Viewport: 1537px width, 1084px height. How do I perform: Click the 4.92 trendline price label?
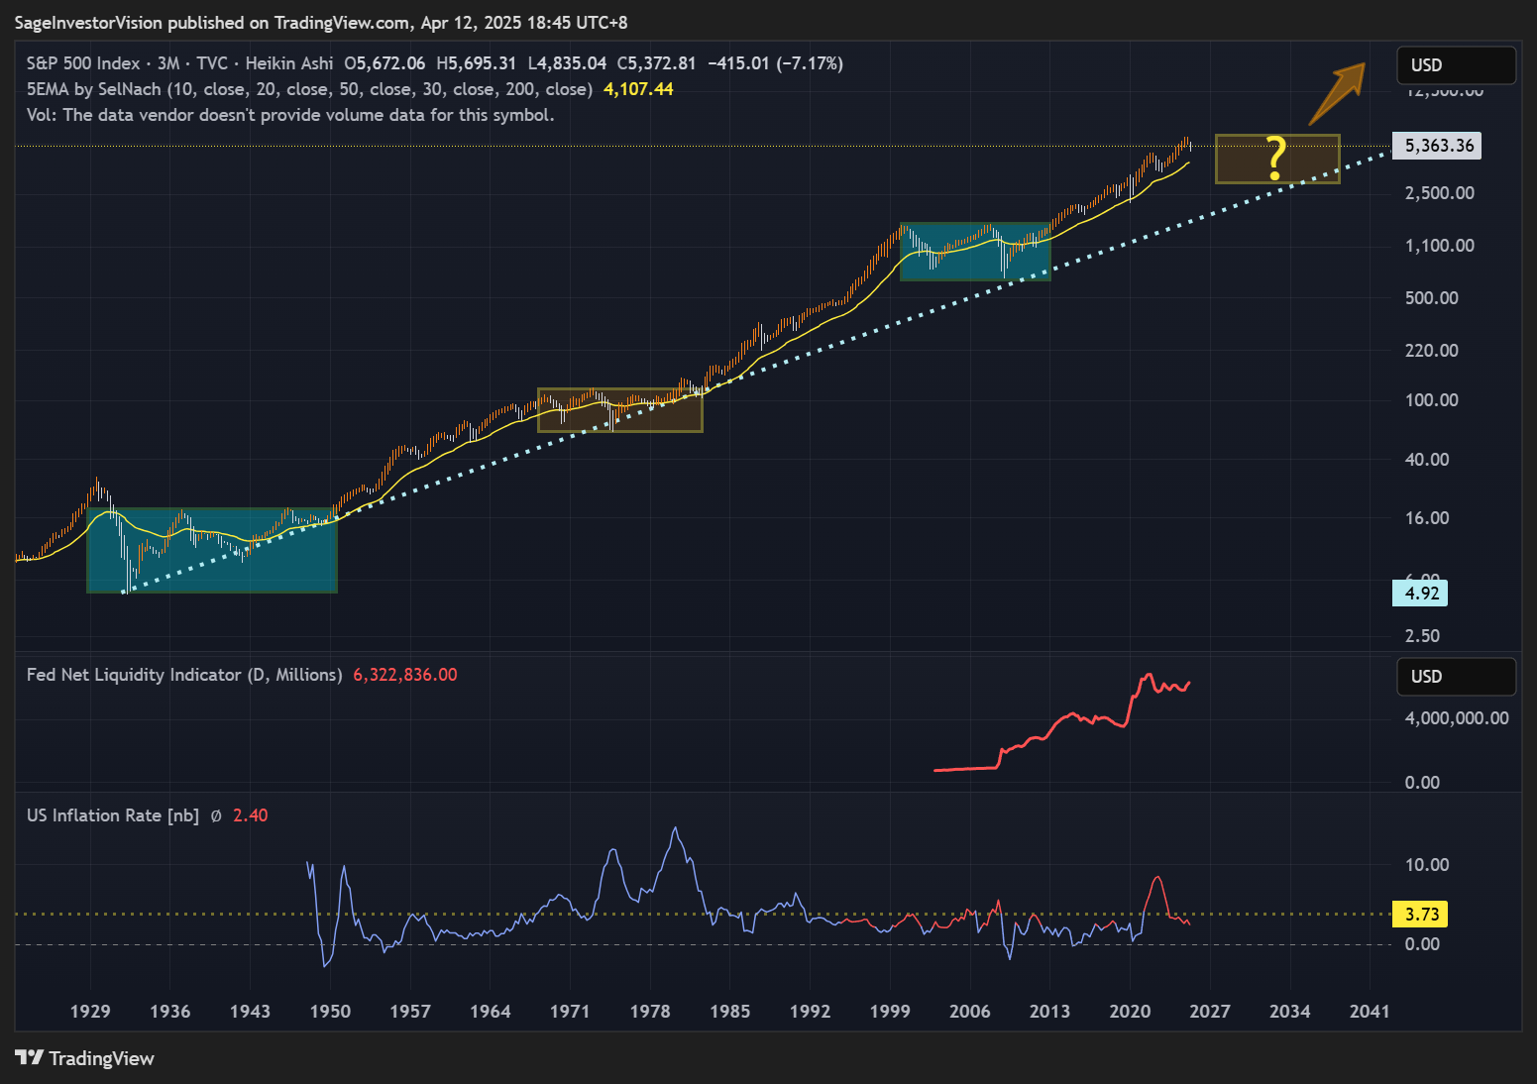[x=1421, y=594]
